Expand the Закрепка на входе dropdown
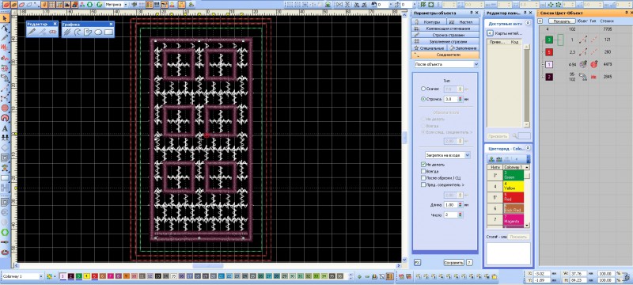The height and width of the screenshot is (285, 633). click(x=447, y=155)
